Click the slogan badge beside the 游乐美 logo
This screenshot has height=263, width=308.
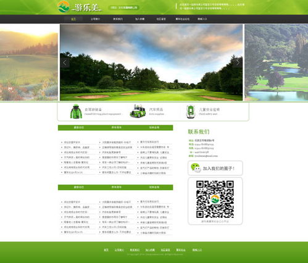coord(123,7)
